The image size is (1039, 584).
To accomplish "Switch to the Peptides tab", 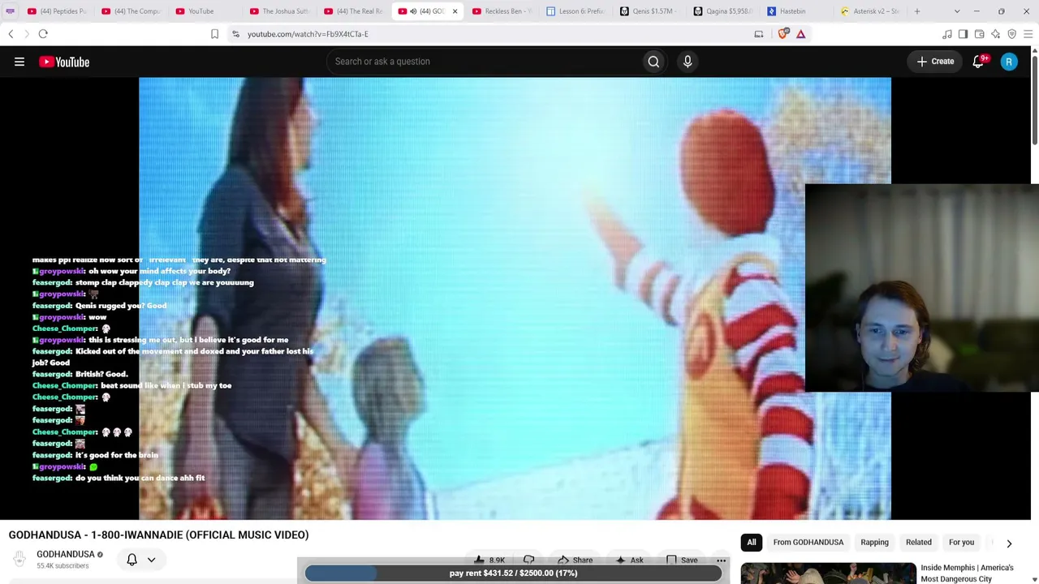I will tap(57, 11).
